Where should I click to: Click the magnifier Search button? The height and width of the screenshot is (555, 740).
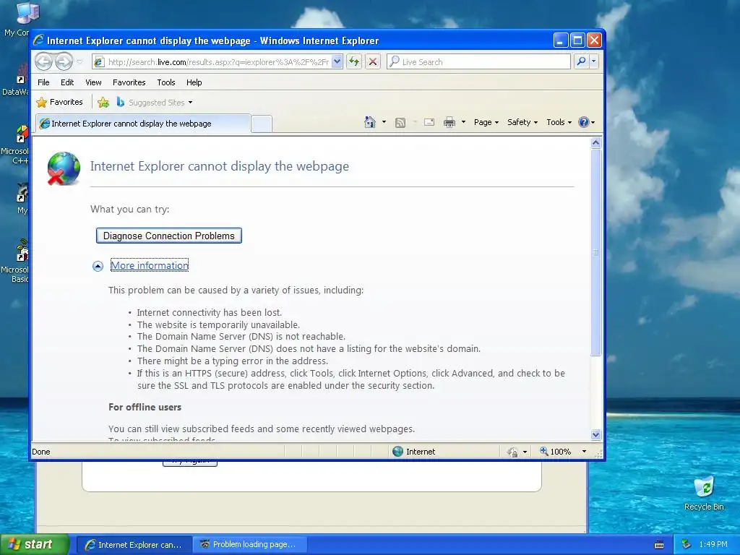(x=582, y=61)
